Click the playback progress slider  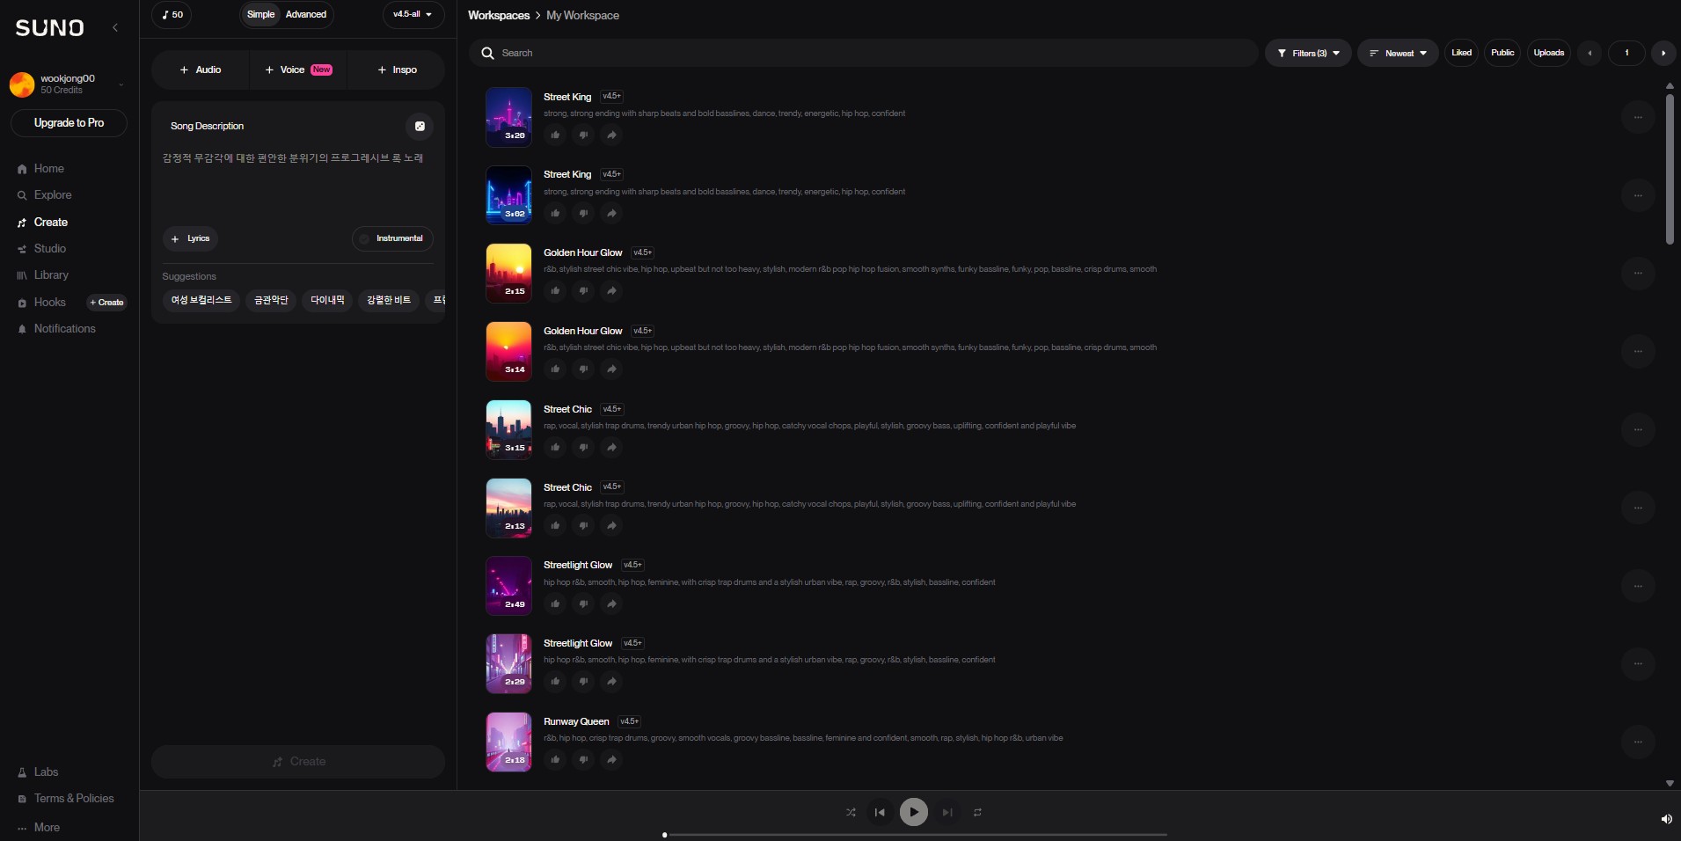915,834
